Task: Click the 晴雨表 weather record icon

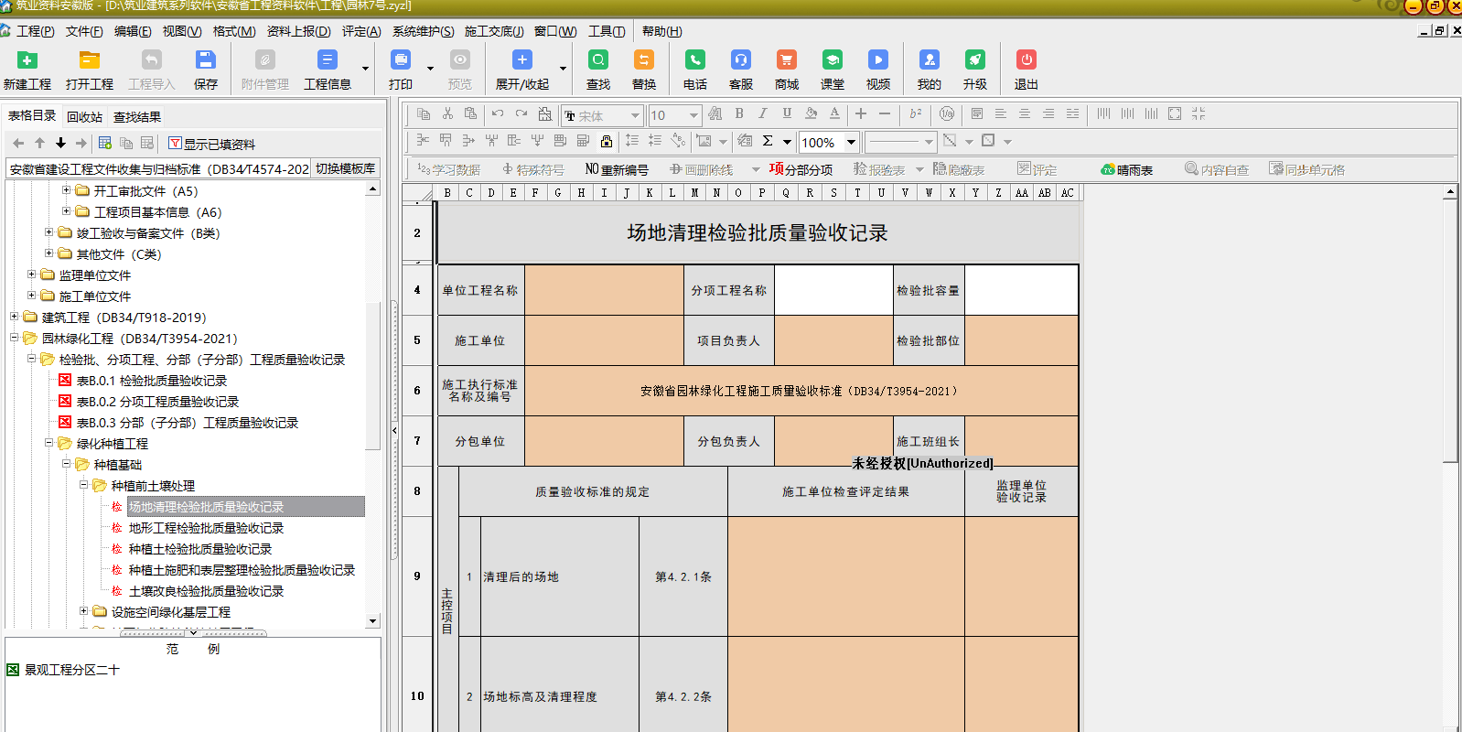Action: (1126, 169)
